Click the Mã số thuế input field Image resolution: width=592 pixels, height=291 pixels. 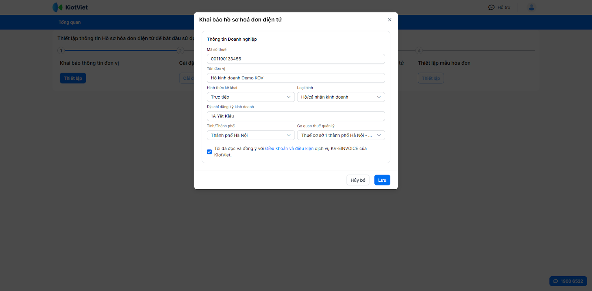coord(296,59)
